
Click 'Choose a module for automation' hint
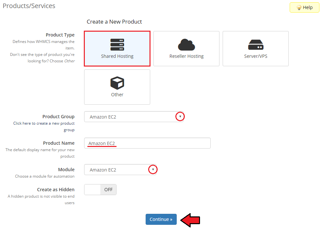click(x=45, y=176)
